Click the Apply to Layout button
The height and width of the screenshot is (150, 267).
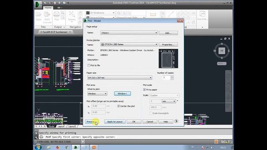(x=115, y=122)
